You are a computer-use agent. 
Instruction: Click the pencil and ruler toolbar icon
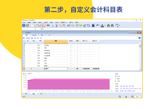pos(85,25)
